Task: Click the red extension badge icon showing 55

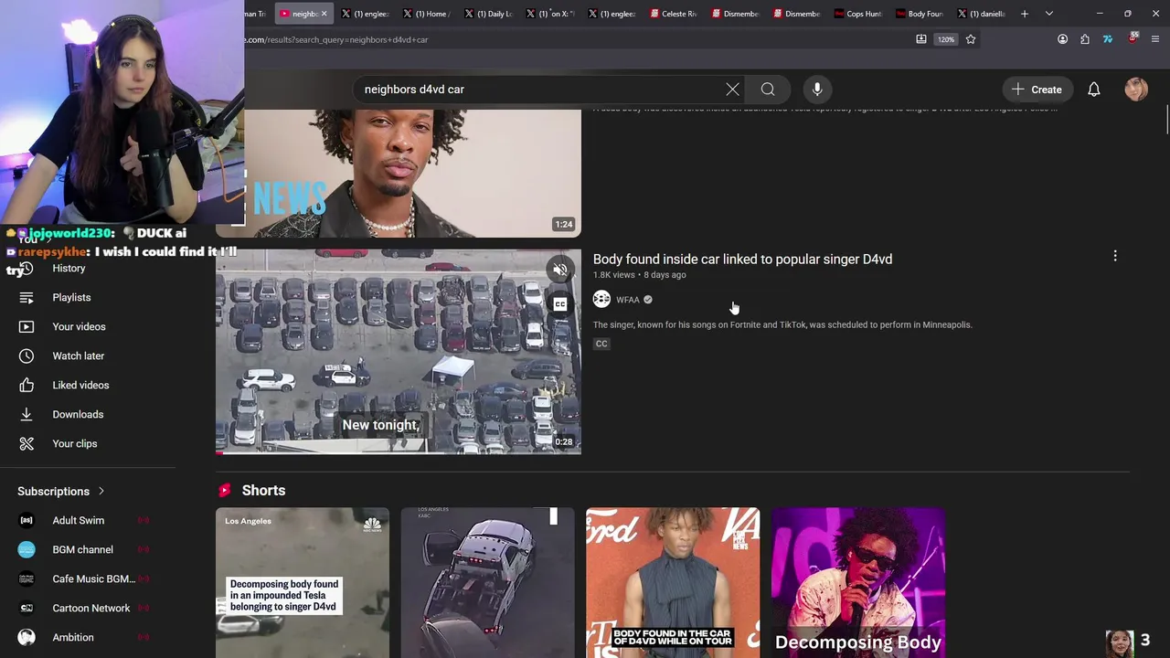Action: (1133, 38)
